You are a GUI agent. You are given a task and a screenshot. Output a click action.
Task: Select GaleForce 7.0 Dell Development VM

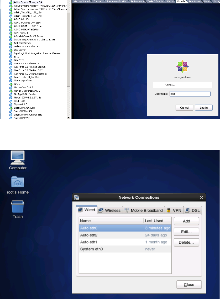[x=30, y=74]
